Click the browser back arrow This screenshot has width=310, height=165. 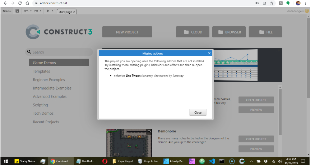(5, 3)
